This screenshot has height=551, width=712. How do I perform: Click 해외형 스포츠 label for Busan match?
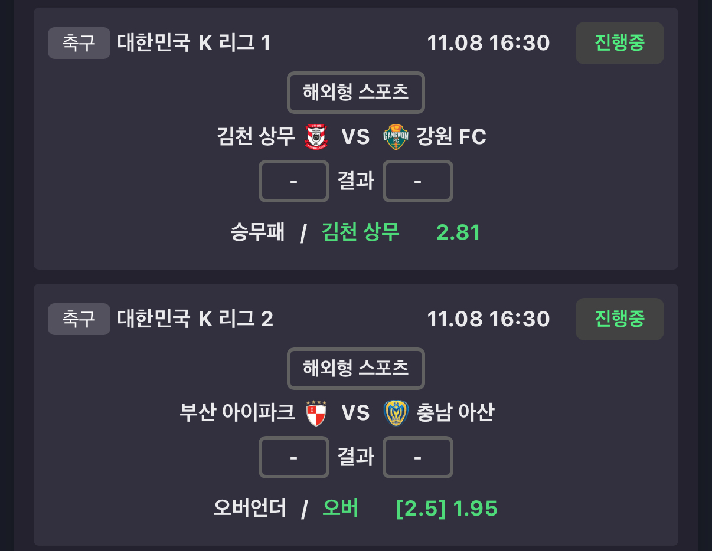(x=356, y=369)
